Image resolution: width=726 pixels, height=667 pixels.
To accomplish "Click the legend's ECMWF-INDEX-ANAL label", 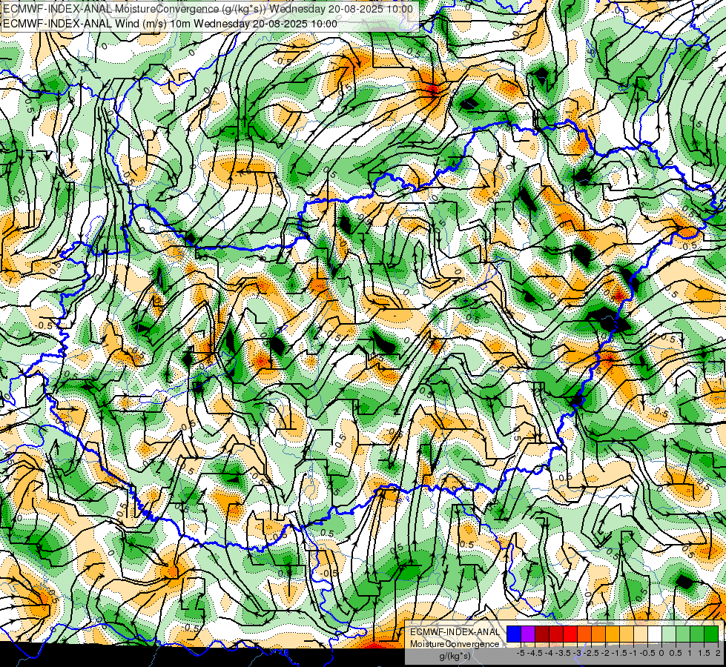I will pos(455,632).
